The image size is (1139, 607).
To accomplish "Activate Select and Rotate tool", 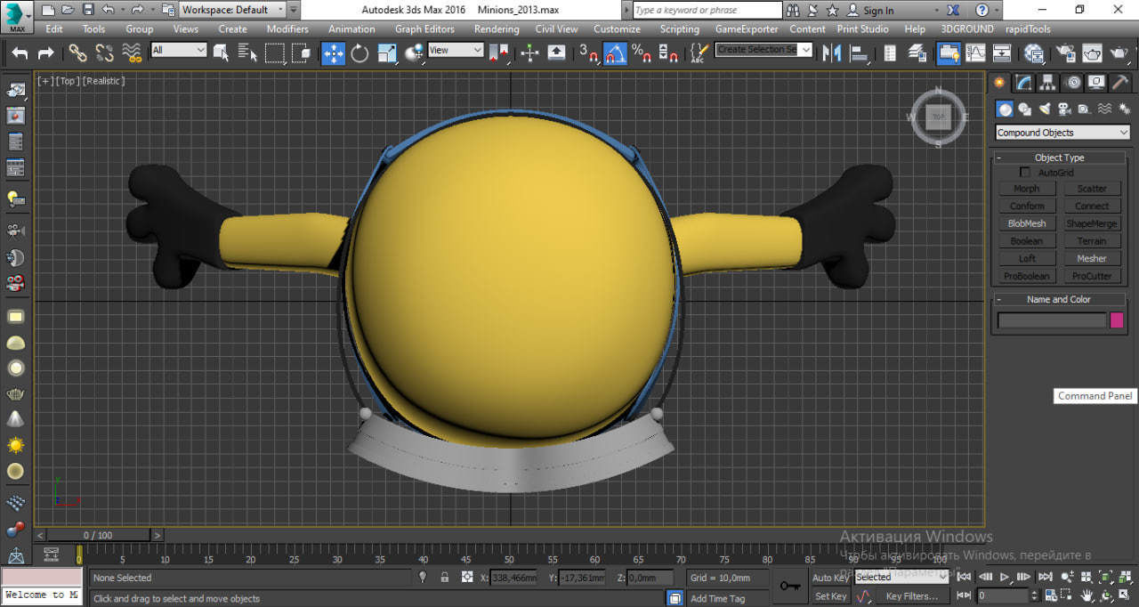I will (x=359, y=53).
